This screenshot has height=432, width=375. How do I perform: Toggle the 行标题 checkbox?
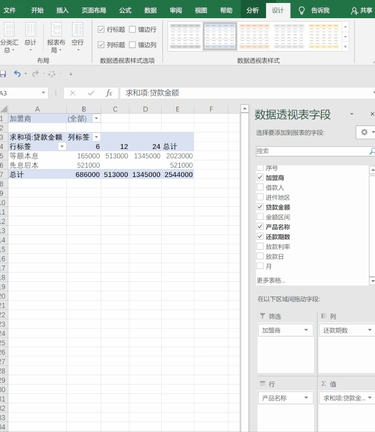[x=101, y=29]
